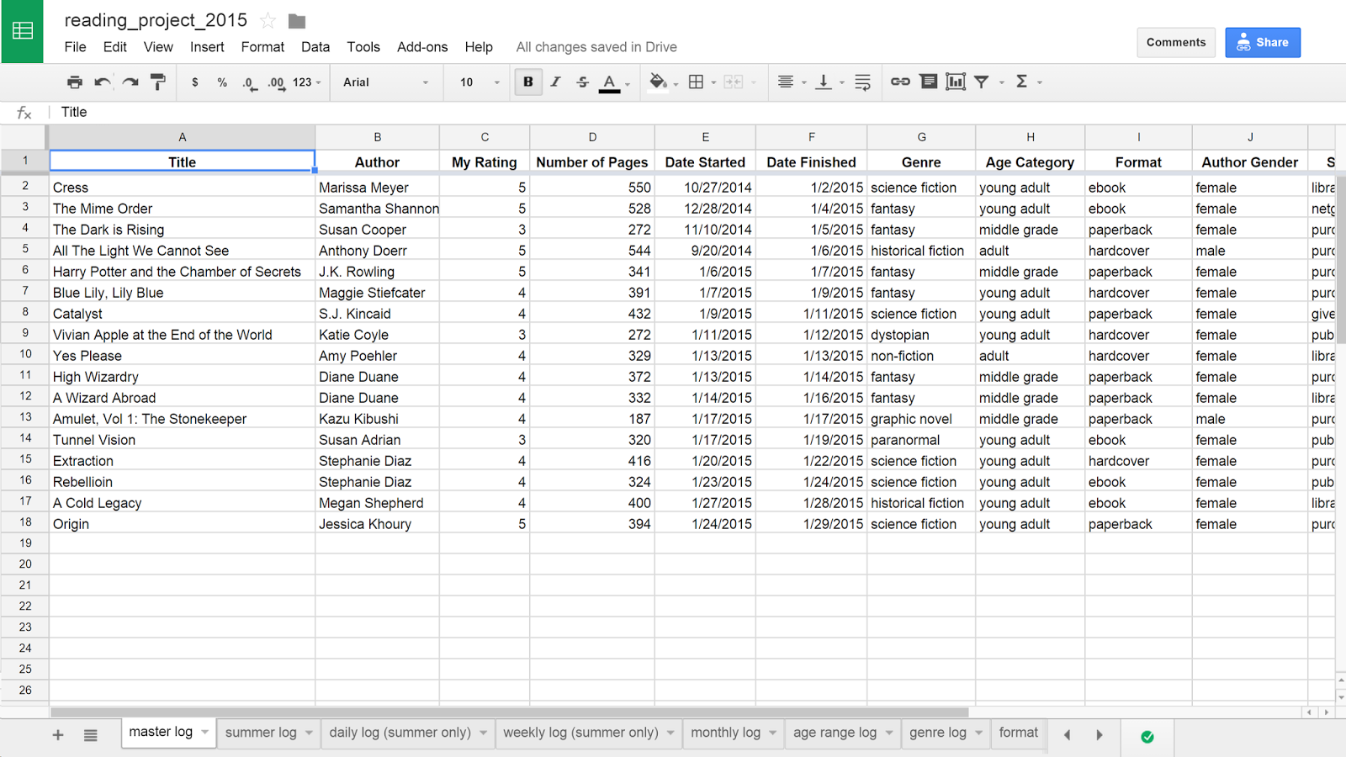Open the Comments panel

click(1175, 41)
